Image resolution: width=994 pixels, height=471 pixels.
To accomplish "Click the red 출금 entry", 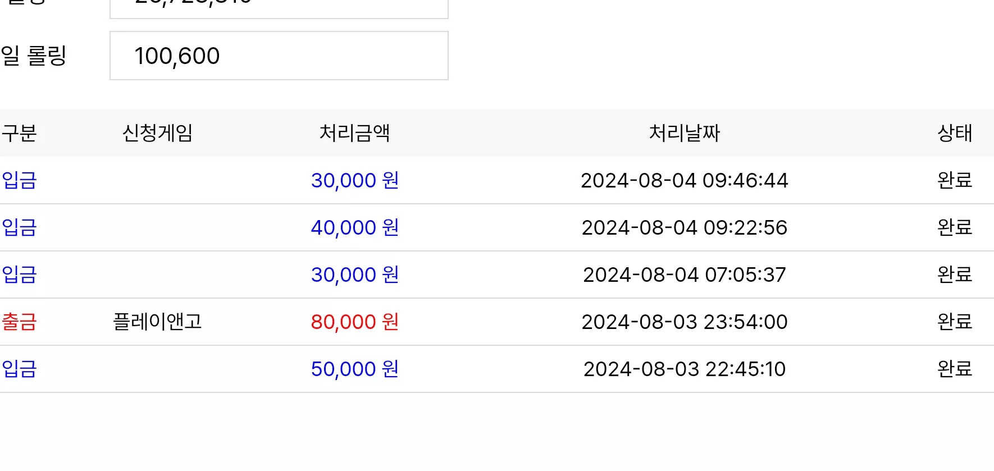I will 19,322.
